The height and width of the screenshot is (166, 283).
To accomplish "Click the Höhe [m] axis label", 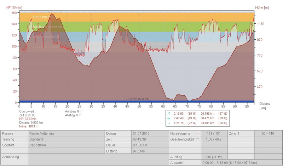I will tap(262, 7).
